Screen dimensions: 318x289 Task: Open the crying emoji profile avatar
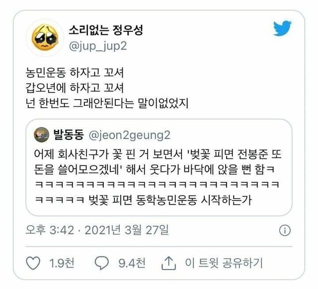click(x=45, y=38)
